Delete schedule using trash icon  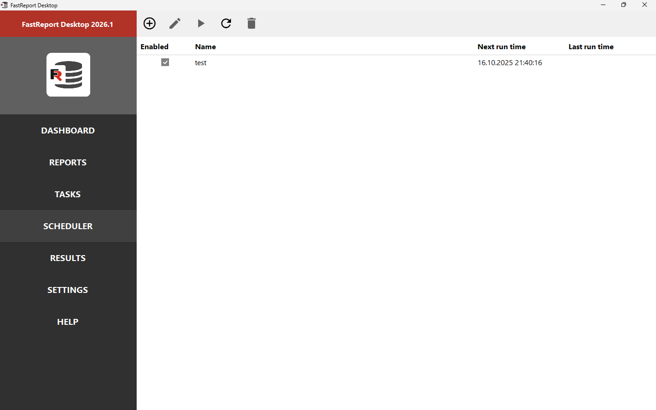(251, 23)
